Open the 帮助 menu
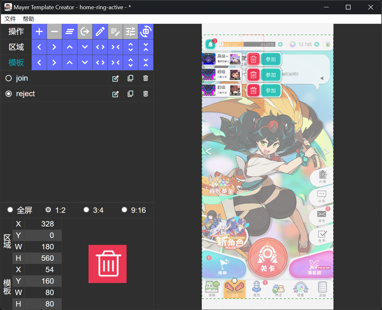This screenshot has height=310, width=382. point(29,19)
